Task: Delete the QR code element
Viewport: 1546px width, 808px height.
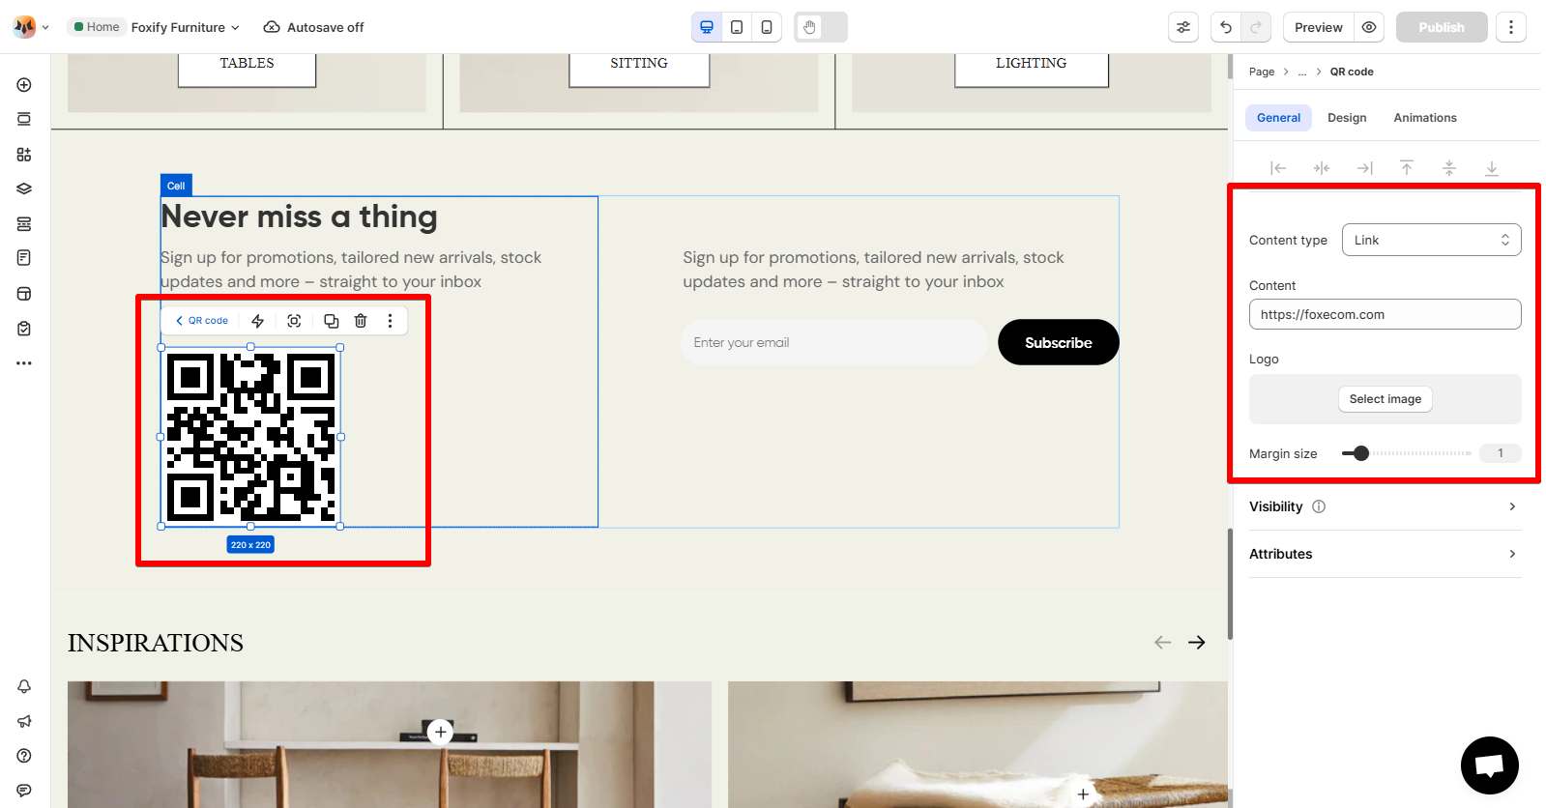Action: [x=361, y=321]
